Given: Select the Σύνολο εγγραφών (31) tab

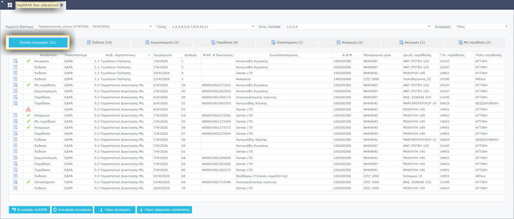Looking at the screenshot, I should point(38,43).
